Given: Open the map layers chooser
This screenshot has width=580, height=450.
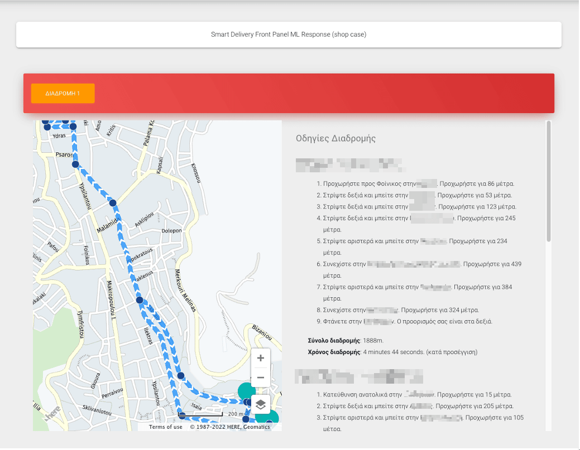Looking at the screenshot, I should (x=261, y=404).
